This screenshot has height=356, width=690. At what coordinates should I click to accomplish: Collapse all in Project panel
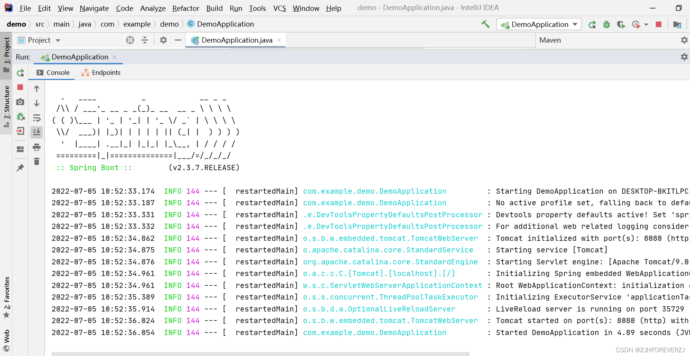pyautogui.click(x=145, y=40)
